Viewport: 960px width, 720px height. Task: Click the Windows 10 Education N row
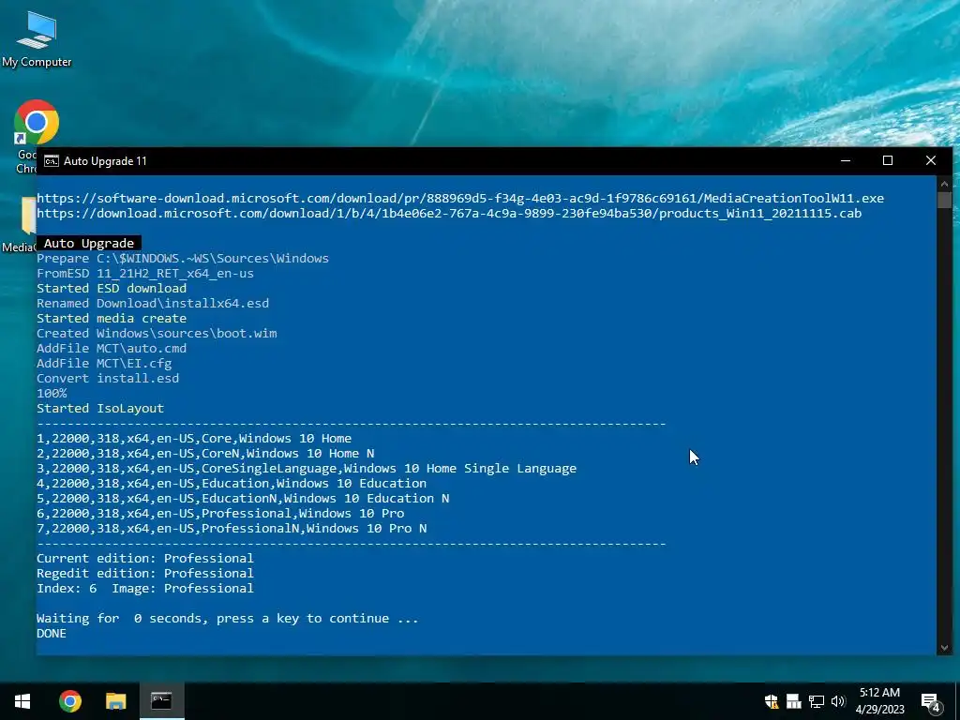pos(243,499)
